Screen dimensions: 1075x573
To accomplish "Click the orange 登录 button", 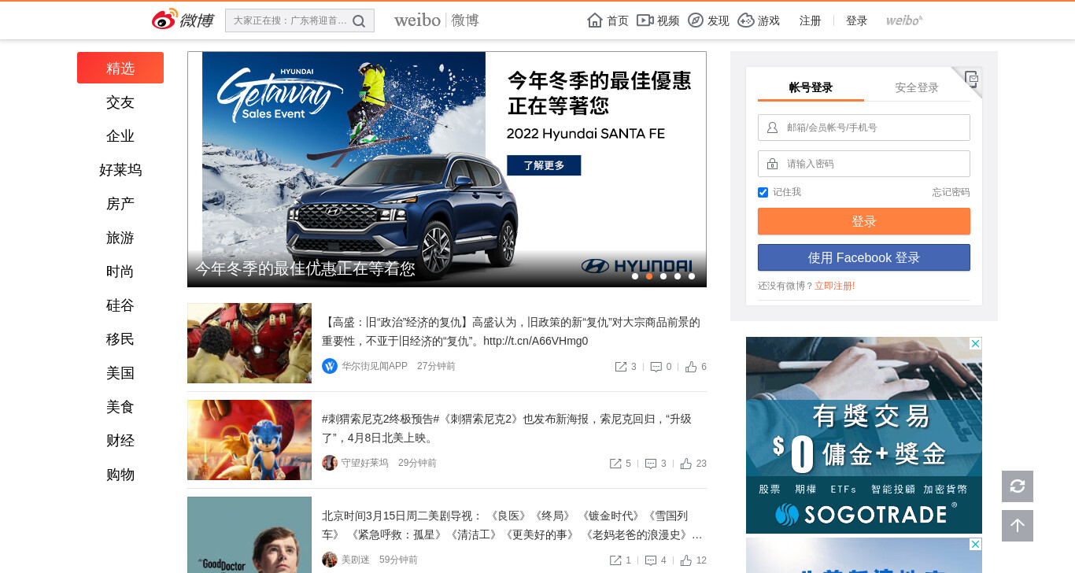I will coord(864,221).
